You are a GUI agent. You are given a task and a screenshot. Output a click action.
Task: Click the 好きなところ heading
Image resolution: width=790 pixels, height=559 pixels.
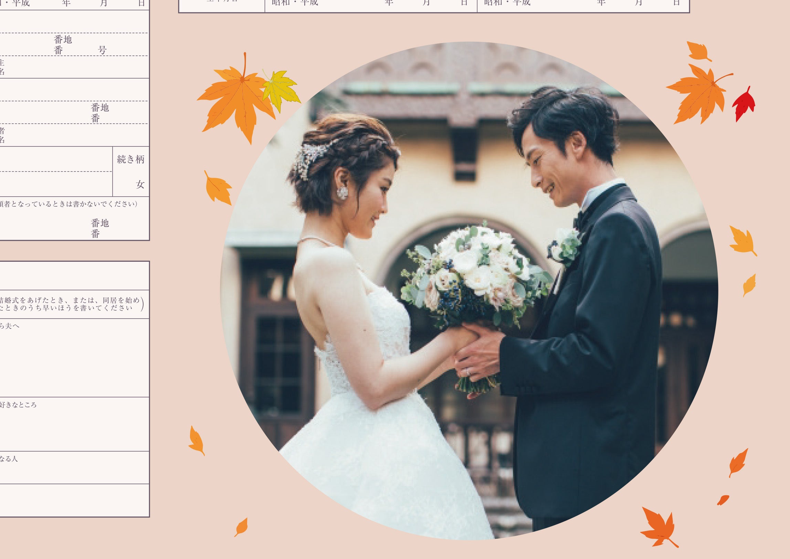click(x=18, y=405)
